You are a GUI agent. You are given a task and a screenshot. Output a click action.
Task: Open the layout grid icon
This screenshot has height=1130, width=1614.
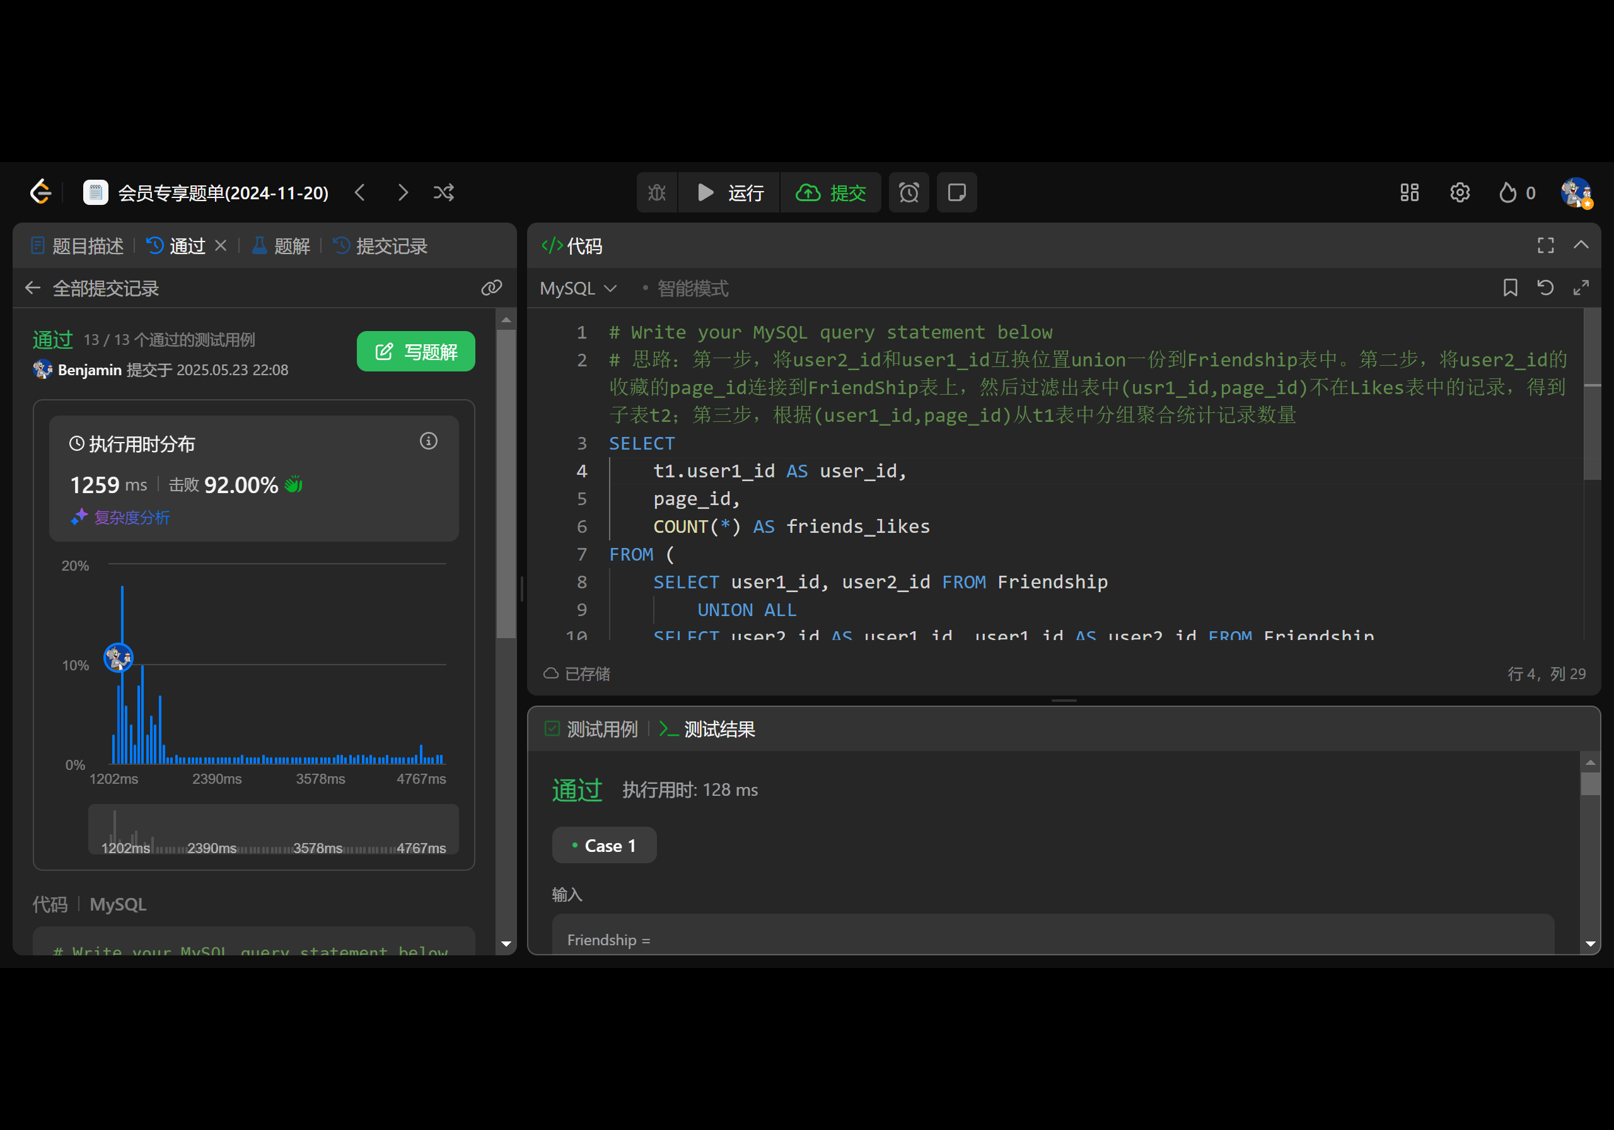point(1408,193)
